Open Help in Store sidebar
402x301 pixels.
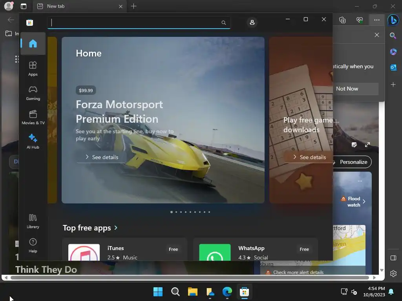pos(33,246)
